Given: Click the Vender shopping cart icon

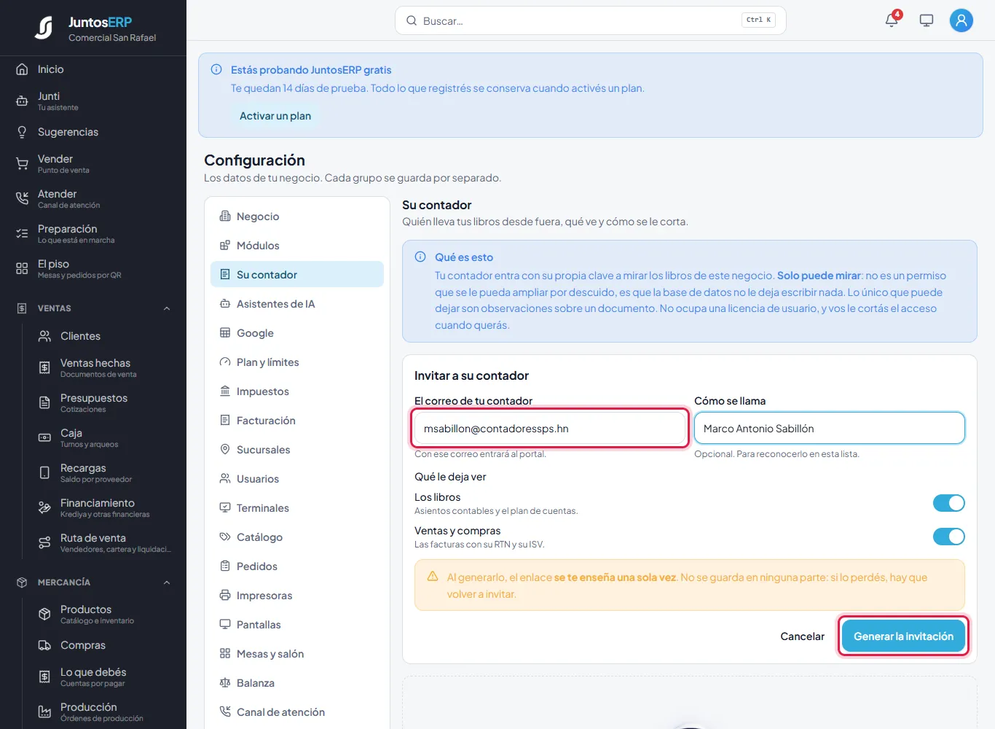Looking at the screenshot, I should coord(22,164).
